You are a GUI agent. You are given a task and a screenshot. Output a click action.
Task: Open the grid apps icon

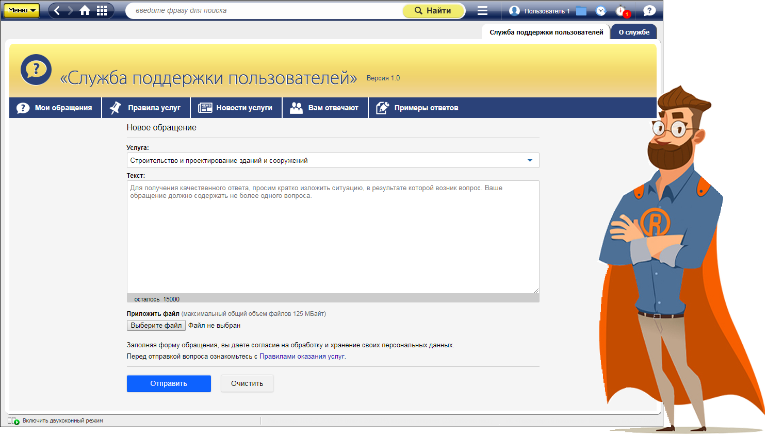tap(102, 11)
